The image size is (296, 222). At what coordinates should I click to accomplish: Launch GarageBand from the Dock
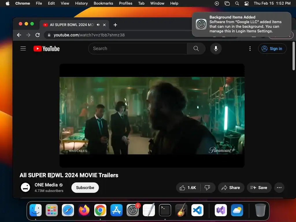coord(181,210)
